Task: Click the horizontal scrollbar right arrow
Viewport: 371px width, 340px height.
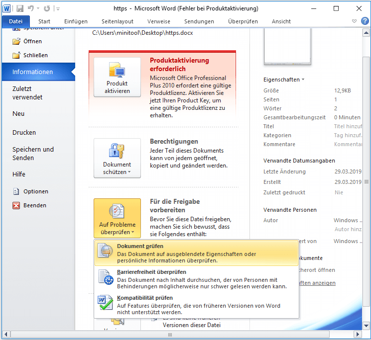Action: [358, 335]
